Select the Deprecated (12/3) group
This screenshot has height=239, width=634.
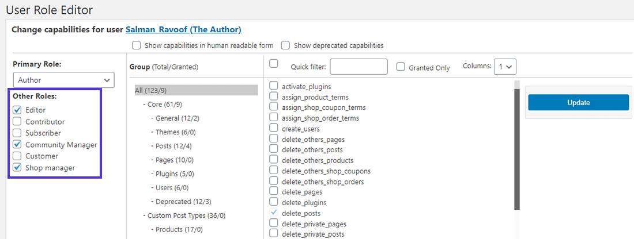[183, 202]
